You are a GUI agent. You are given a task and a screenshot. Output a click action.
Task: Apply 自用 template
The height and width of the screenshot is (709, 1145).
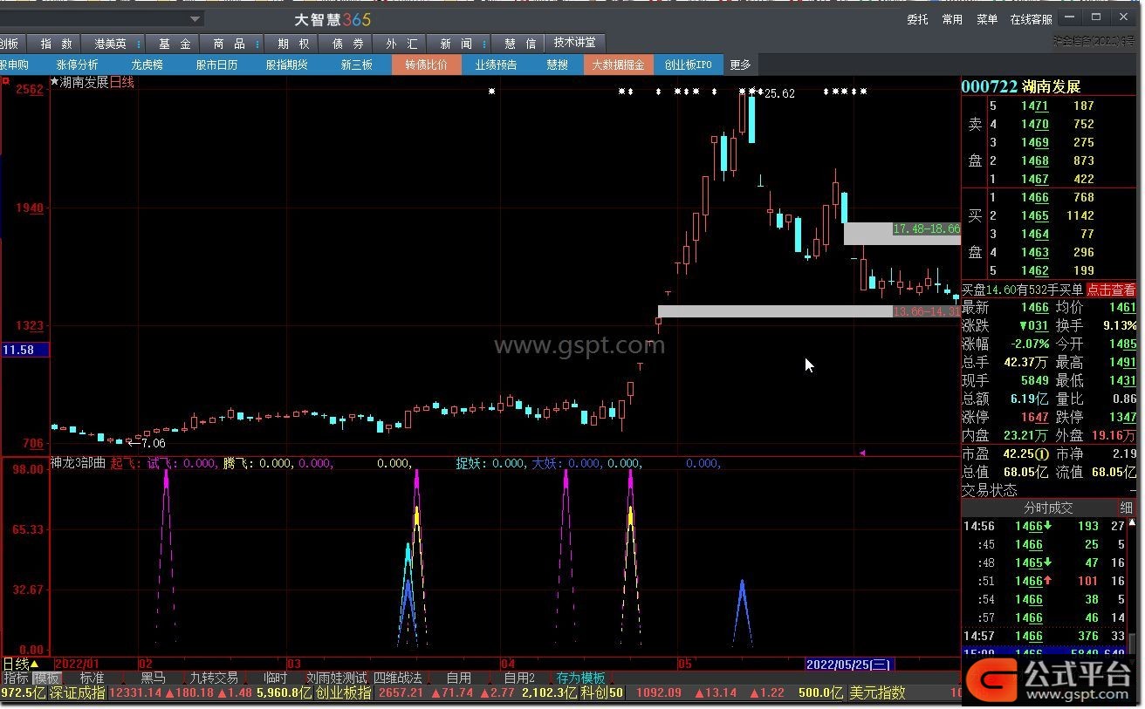point(459,678)
